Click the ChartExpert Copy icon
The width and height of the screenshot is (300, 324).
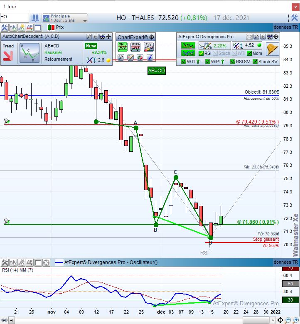pyautogui.click(x=149, y=47)
